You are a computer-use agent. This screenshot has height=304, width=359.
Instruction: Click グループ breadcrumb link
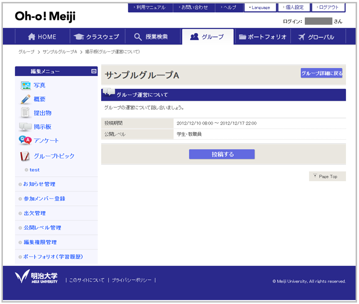26,52
